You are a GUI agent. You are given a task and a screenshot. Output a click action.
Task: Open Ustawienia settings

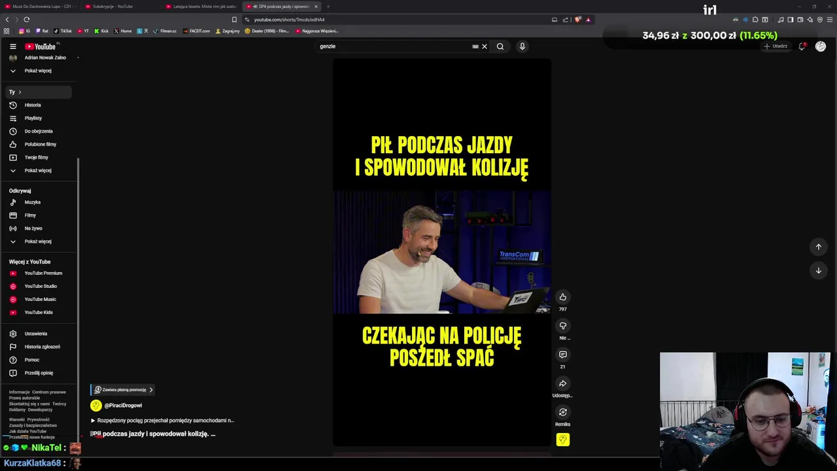[39, 334]
